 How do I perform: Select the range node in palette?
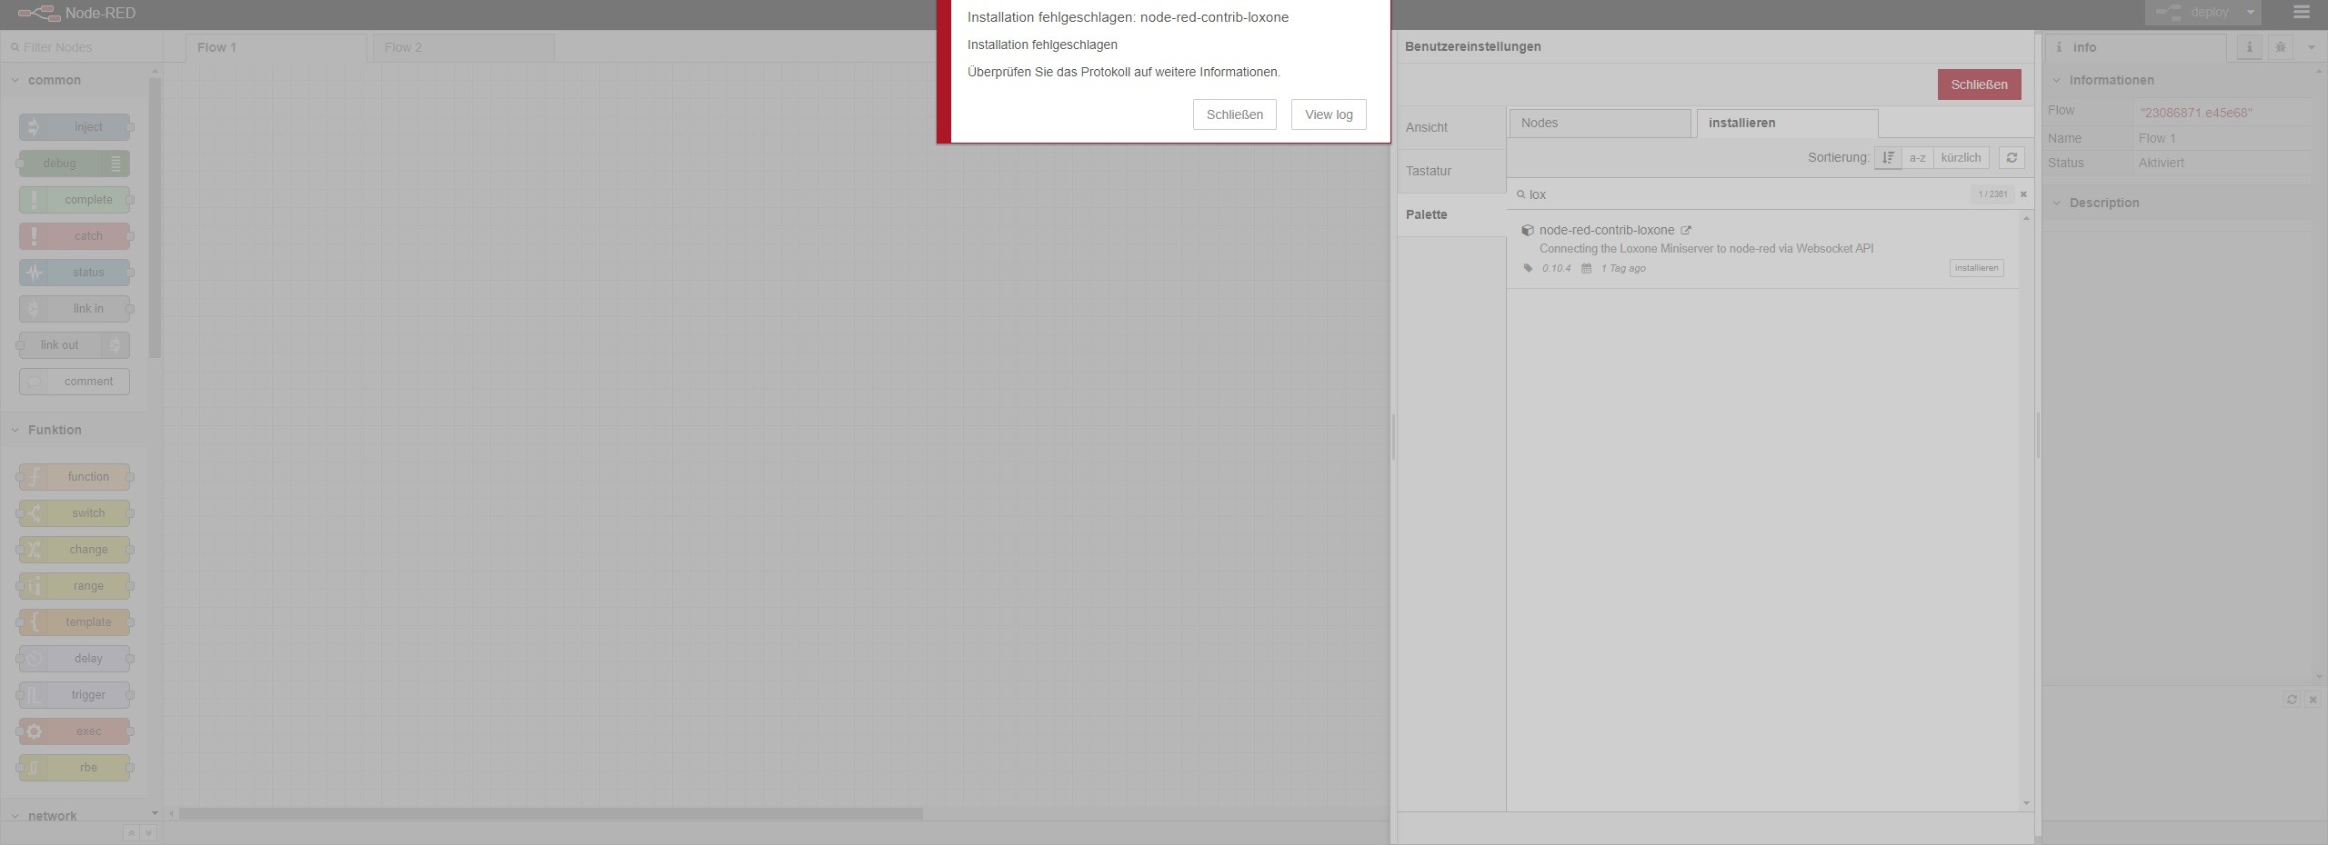pyautogui.click(x=75, y=586)
